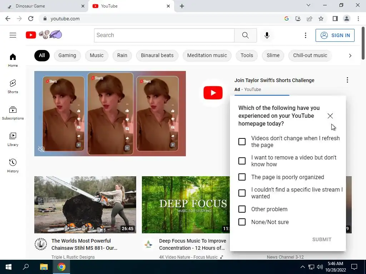Click the install app icon in address bar
Image resolution: width=366 pixels, height=274 pixels.
click(x=298, y=19)
